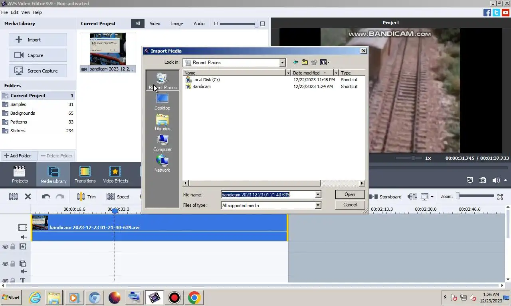Open the Look in dropdown

(282, 63)
